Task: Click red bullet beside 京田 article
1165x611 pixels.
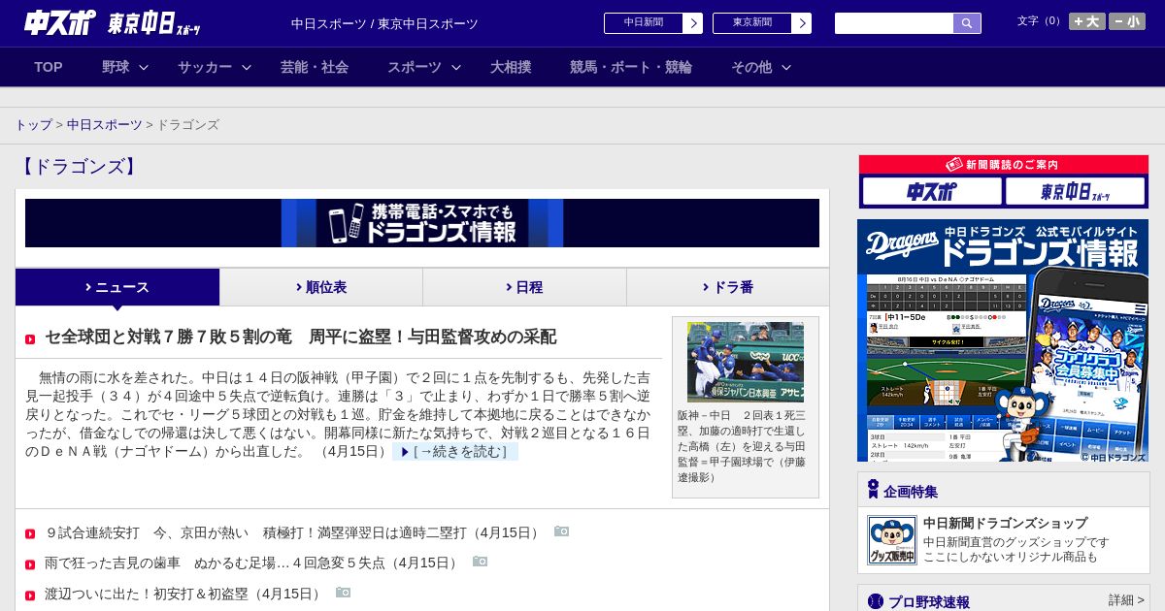Action: [x=30, y=534]
